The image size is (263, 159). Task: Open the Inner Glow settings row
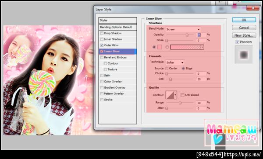117,52
